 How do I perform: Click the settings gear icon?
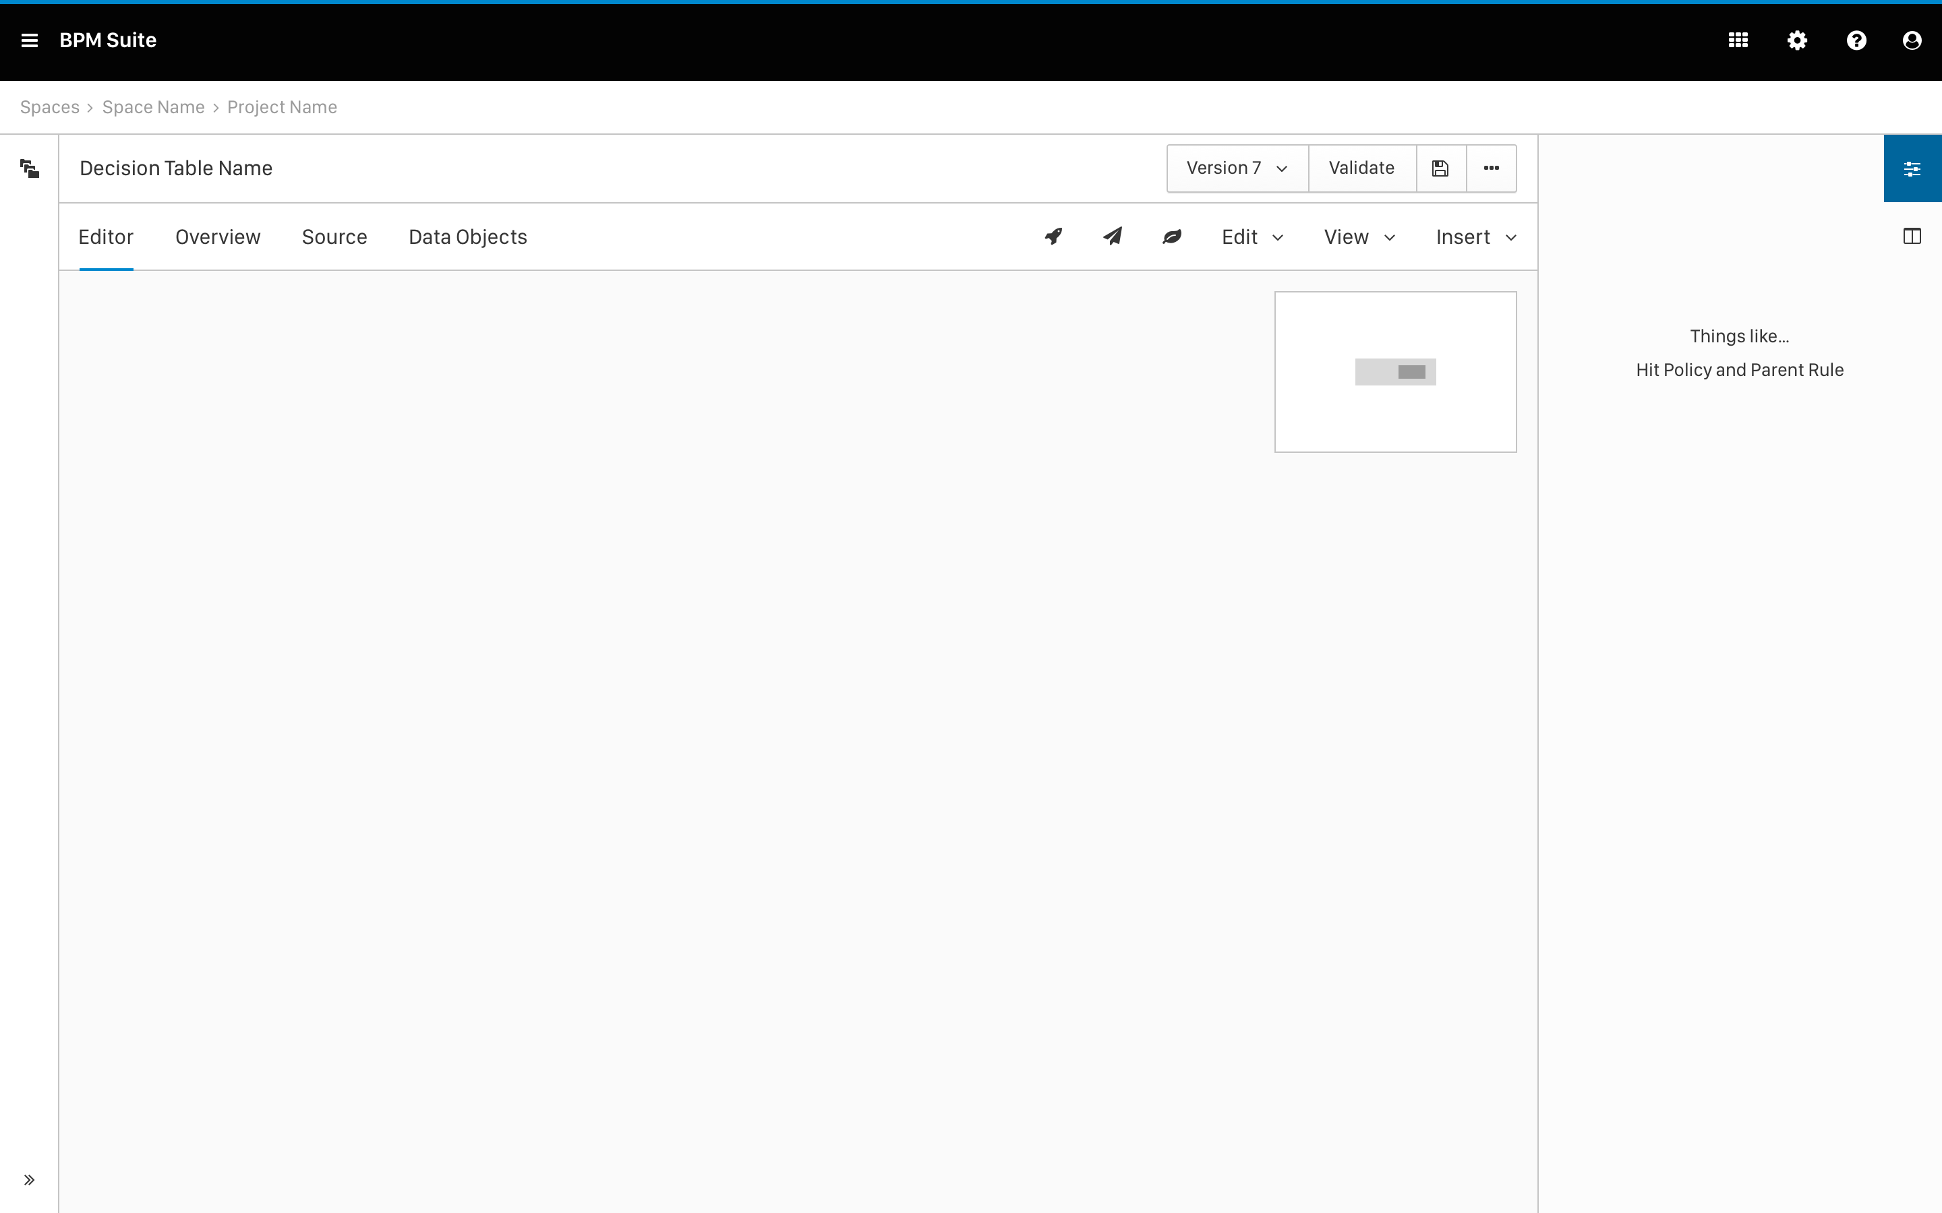(x=1798, y=40)
